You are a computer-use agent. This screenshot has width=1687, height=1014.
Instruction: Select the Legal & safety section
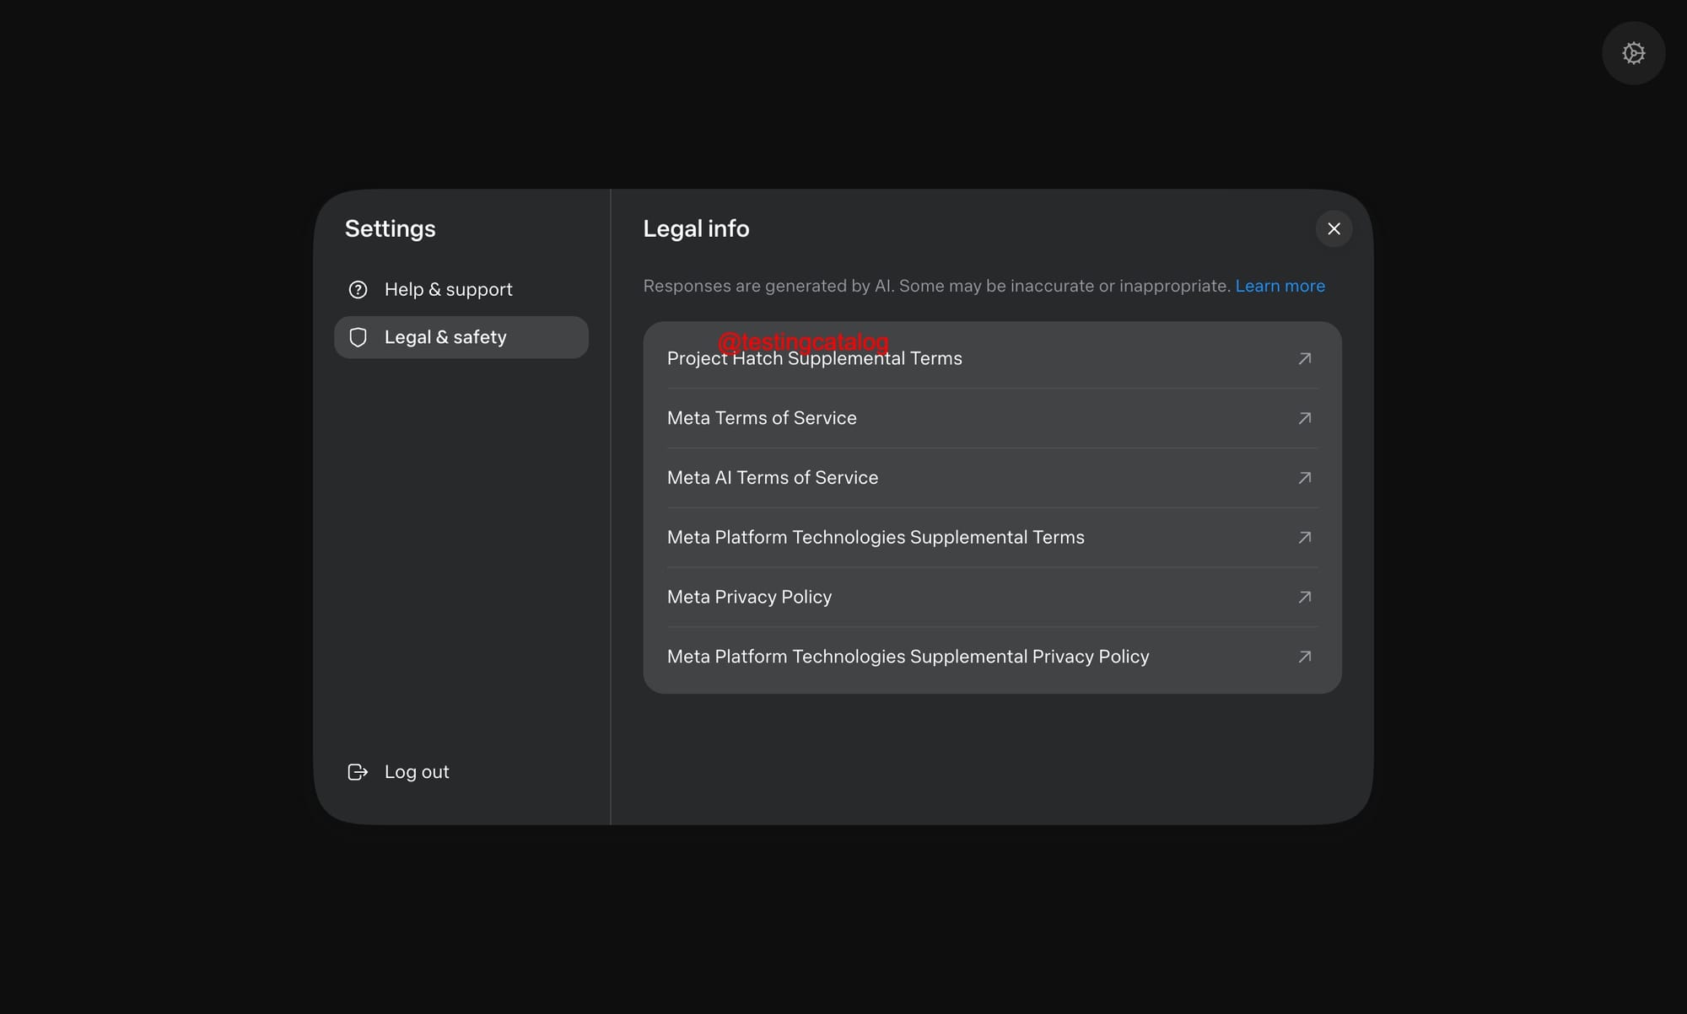coord(461,337)
